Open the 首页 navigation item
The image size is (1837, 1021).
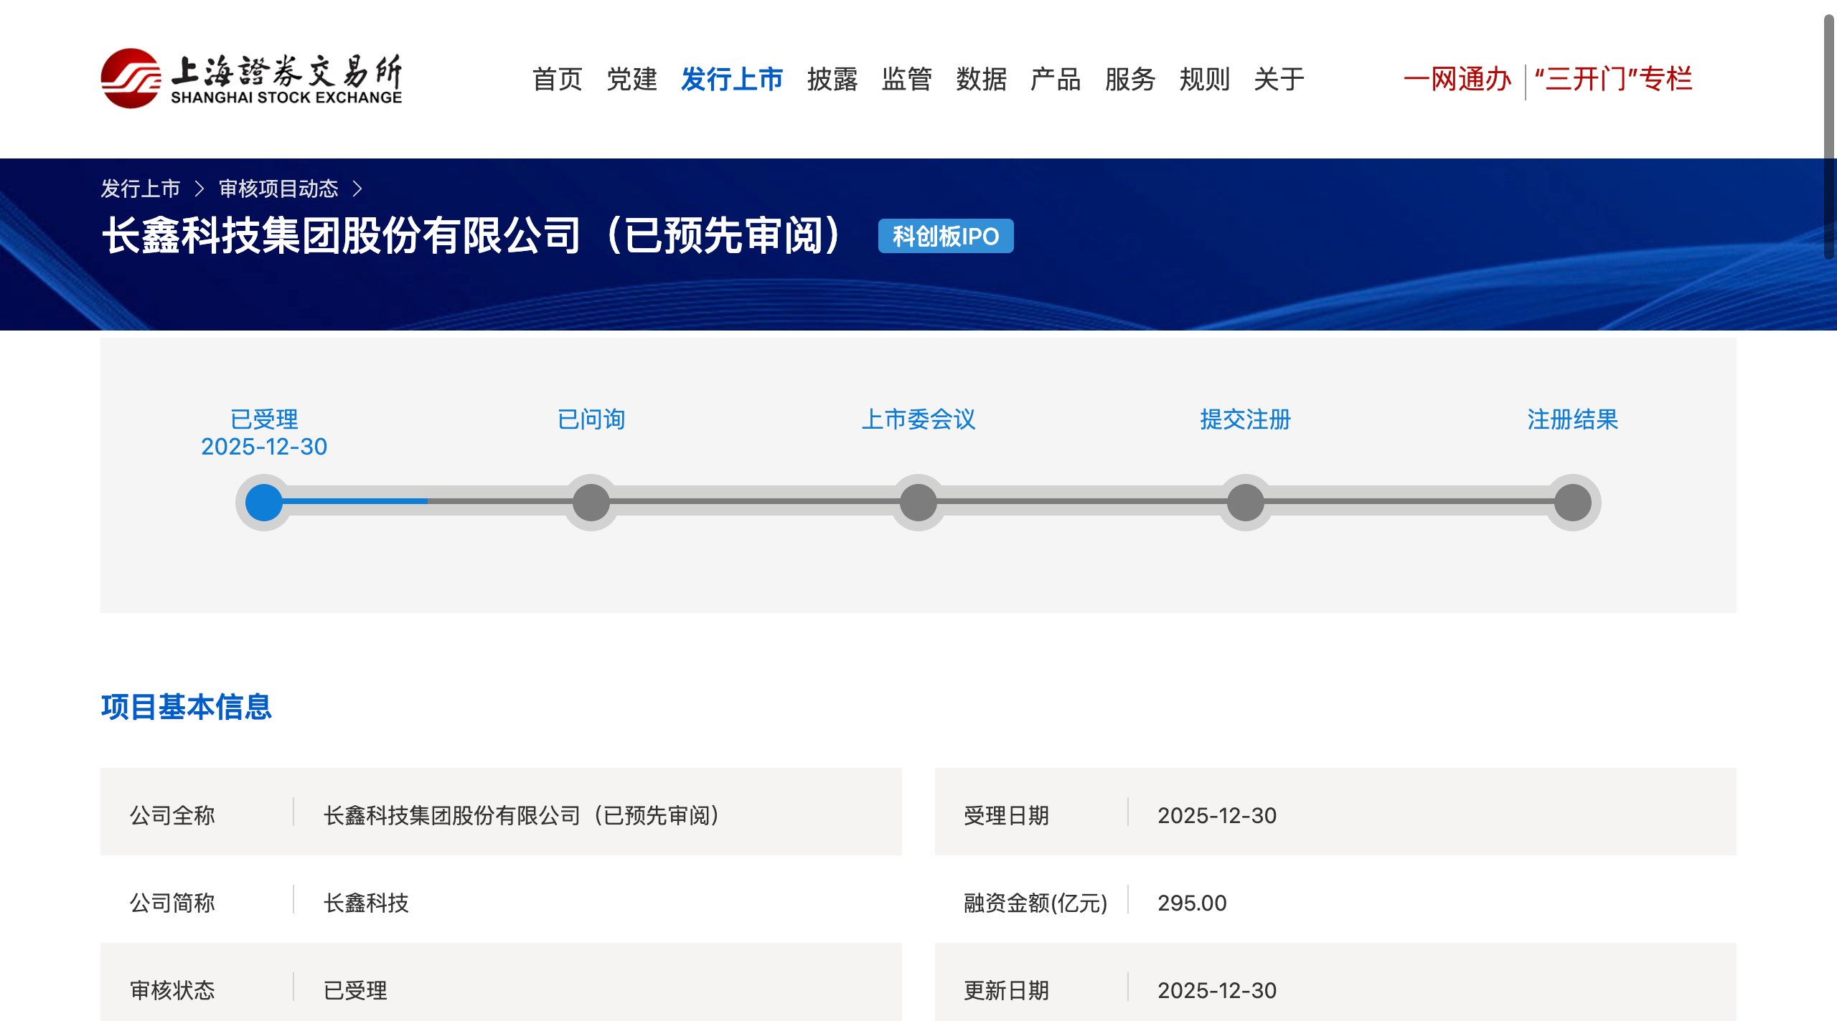pos(558,79)
